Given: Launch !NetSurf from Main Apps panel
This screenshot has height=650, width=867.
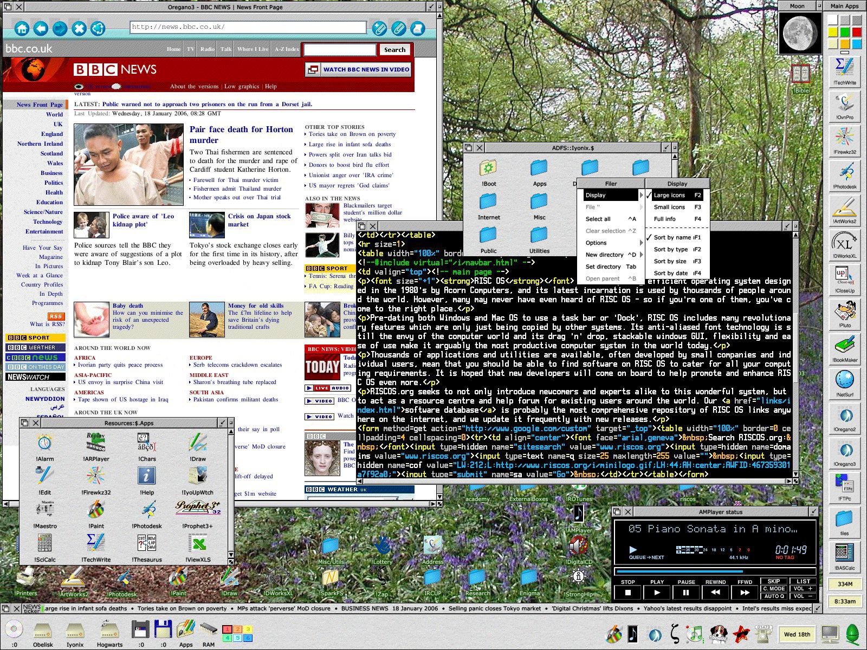Looking at the screenshot, I should click(x=845, y=383).
